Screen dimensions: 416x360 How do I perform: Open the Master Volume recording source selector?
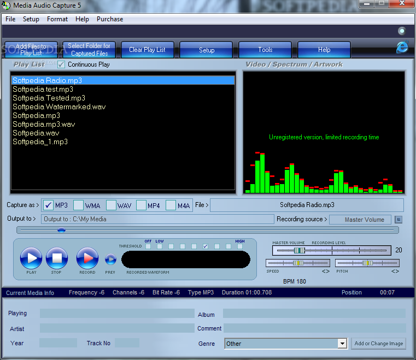point(360,220)
